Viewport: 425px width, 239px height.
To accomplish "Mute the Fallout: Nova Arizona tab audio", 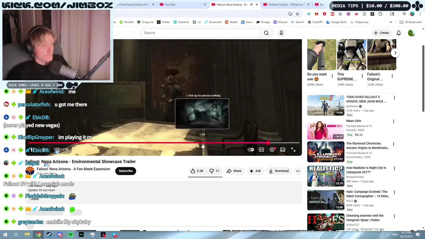I will click(x=251, y=5).
